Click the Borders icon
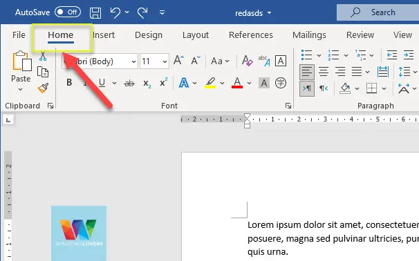 click(x=372, y=88)
